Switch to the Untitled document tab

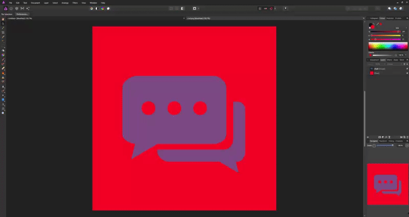[20, 18]
